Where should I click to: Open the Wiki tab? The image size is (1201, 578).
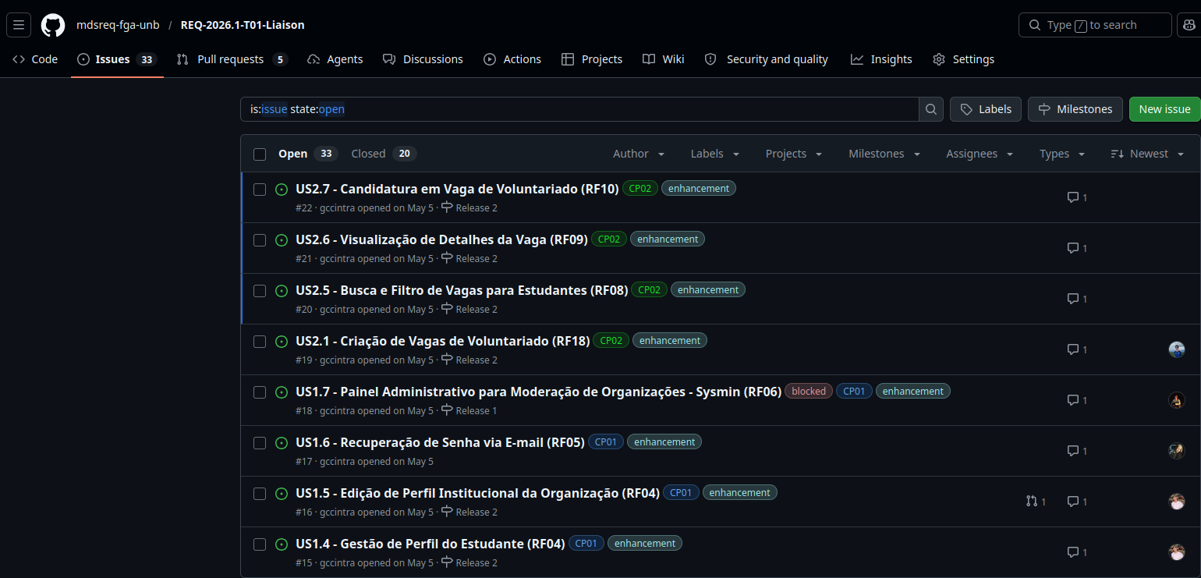point(664,59)
